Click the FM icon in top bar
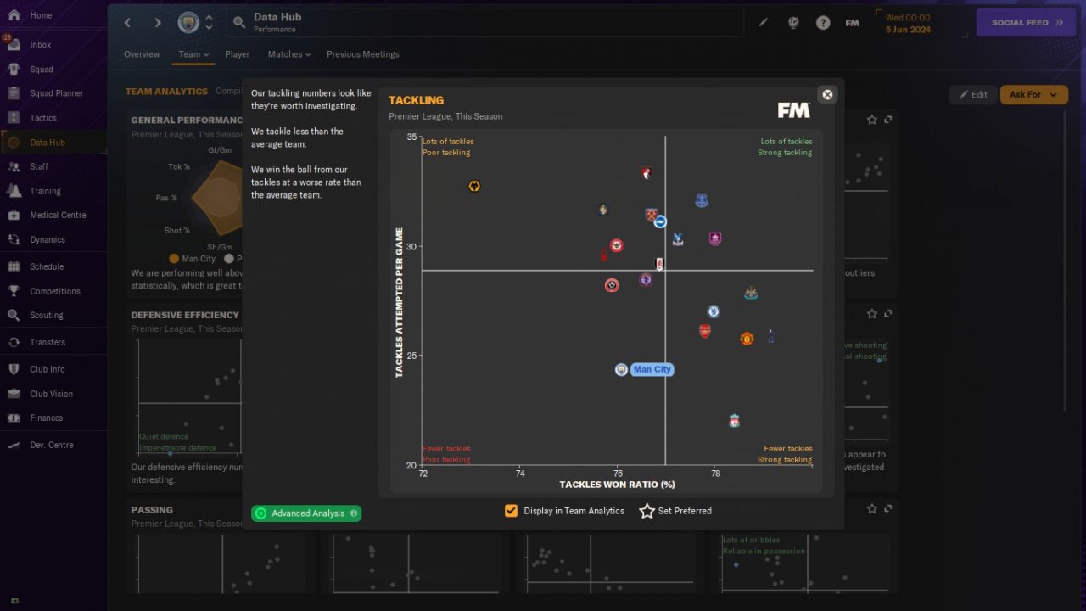 point(853,23)
